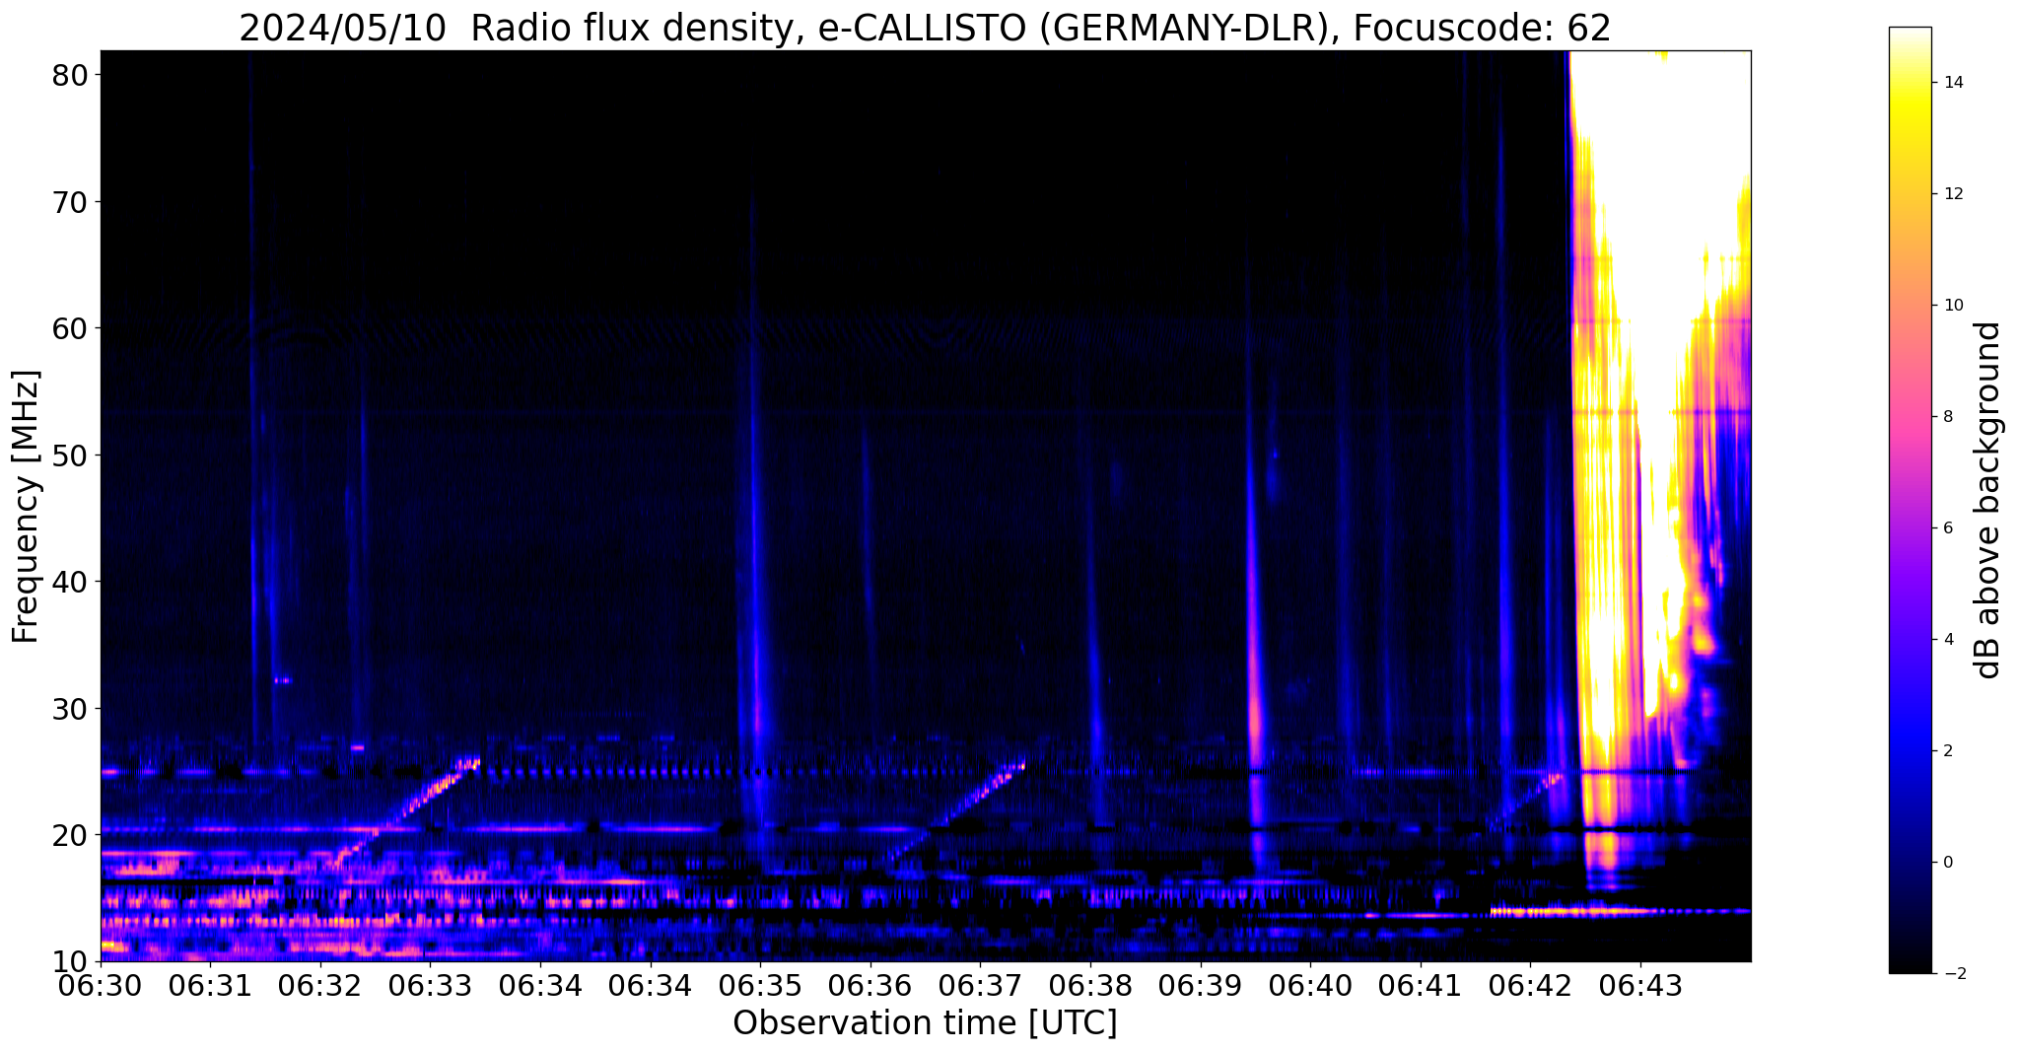Click the 06:40 time tick label
The width and height of the screenshot is (2018, 1052).
click(1311, 985)
